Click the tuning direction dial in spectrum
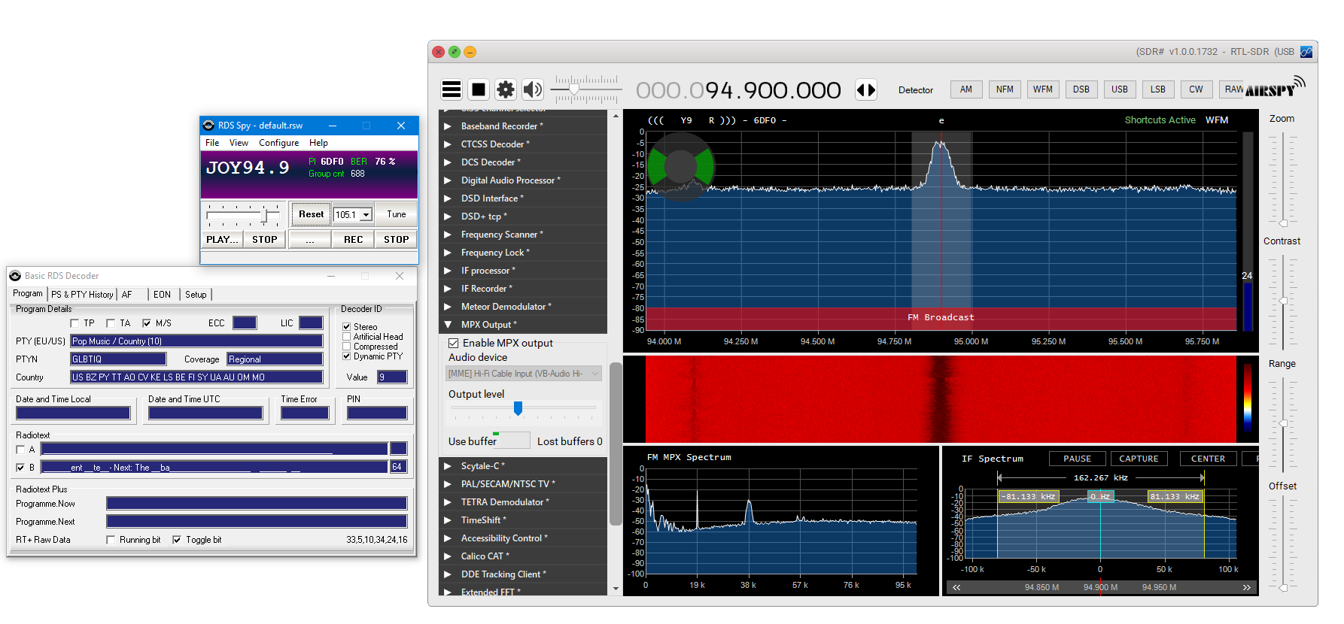This screenshot has width=1344, height=624. click(680, 167)
